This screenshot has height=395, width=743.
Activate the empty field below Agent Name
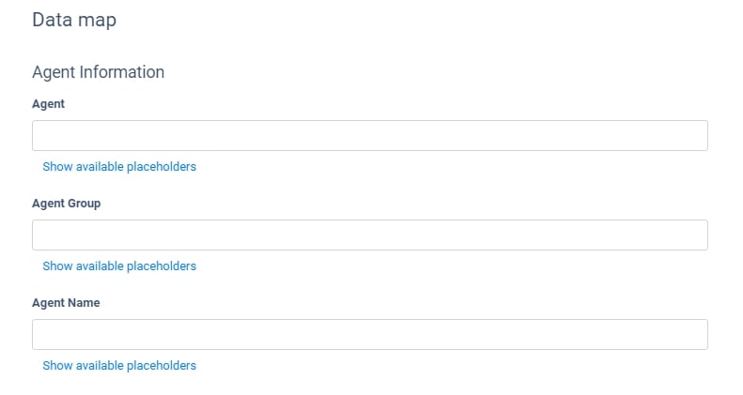click(369, 334)
